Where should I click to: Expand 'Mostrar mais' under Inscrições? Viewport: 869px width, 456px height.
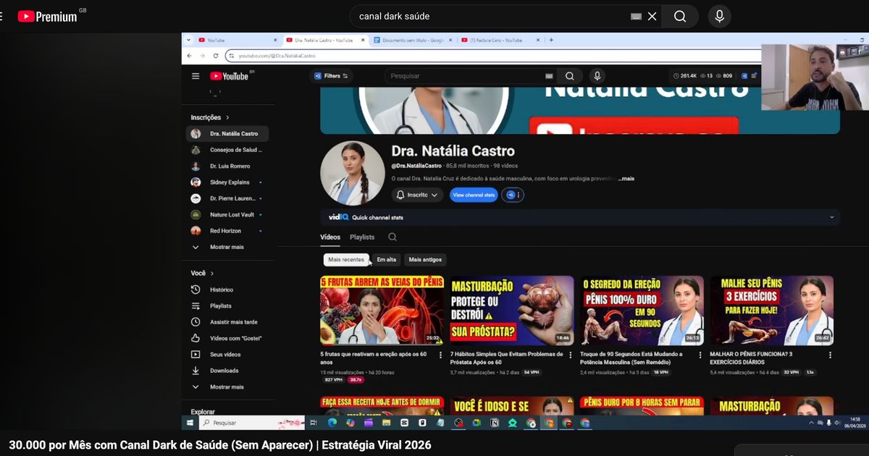point(227,247)
